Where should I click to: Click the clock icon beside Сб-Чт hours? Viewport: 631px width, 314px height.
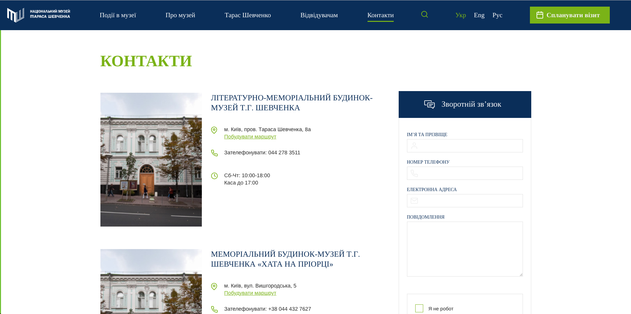214,176
